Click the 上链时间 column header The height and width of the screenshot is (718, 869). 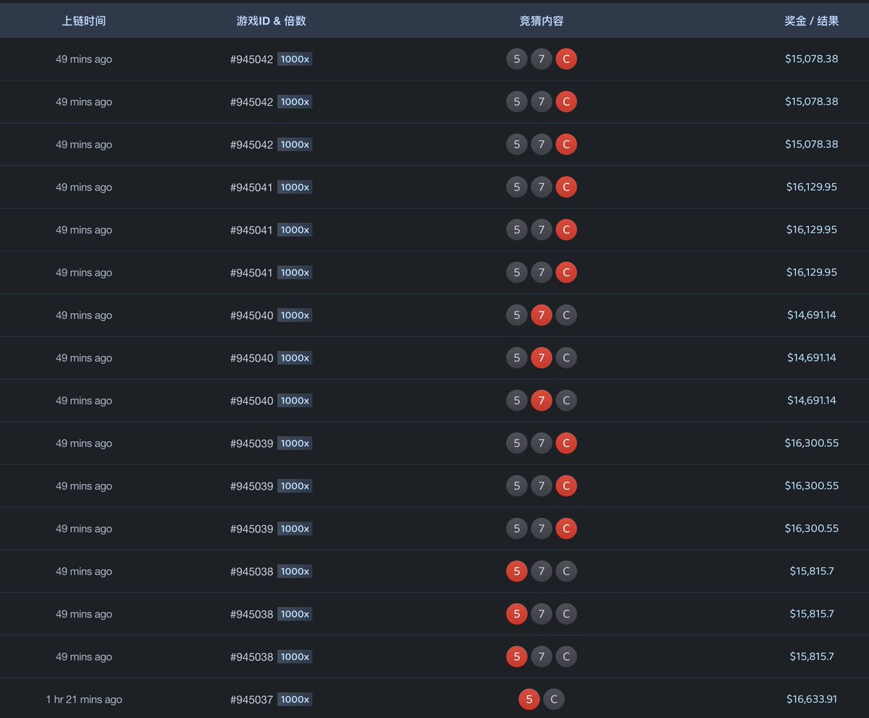point(84,21)
